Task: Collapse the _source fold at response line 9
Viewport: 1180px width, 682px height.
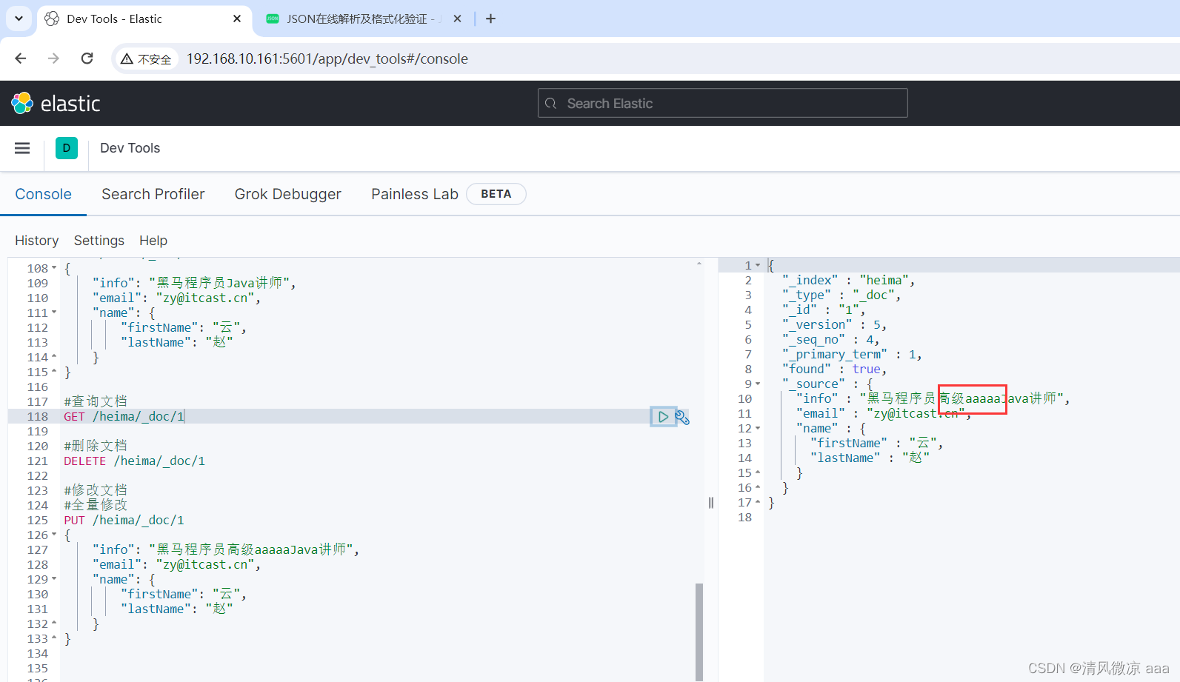Action: tap(758, 384)
